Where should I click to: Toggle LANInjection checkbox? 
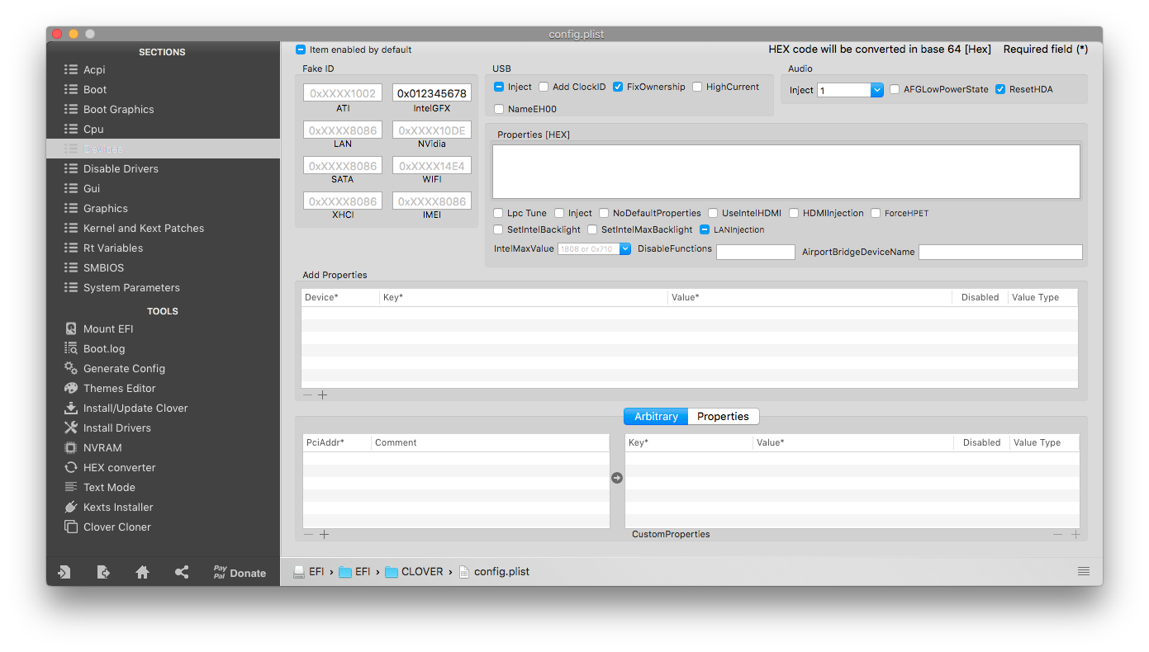[x=705, y=229]
